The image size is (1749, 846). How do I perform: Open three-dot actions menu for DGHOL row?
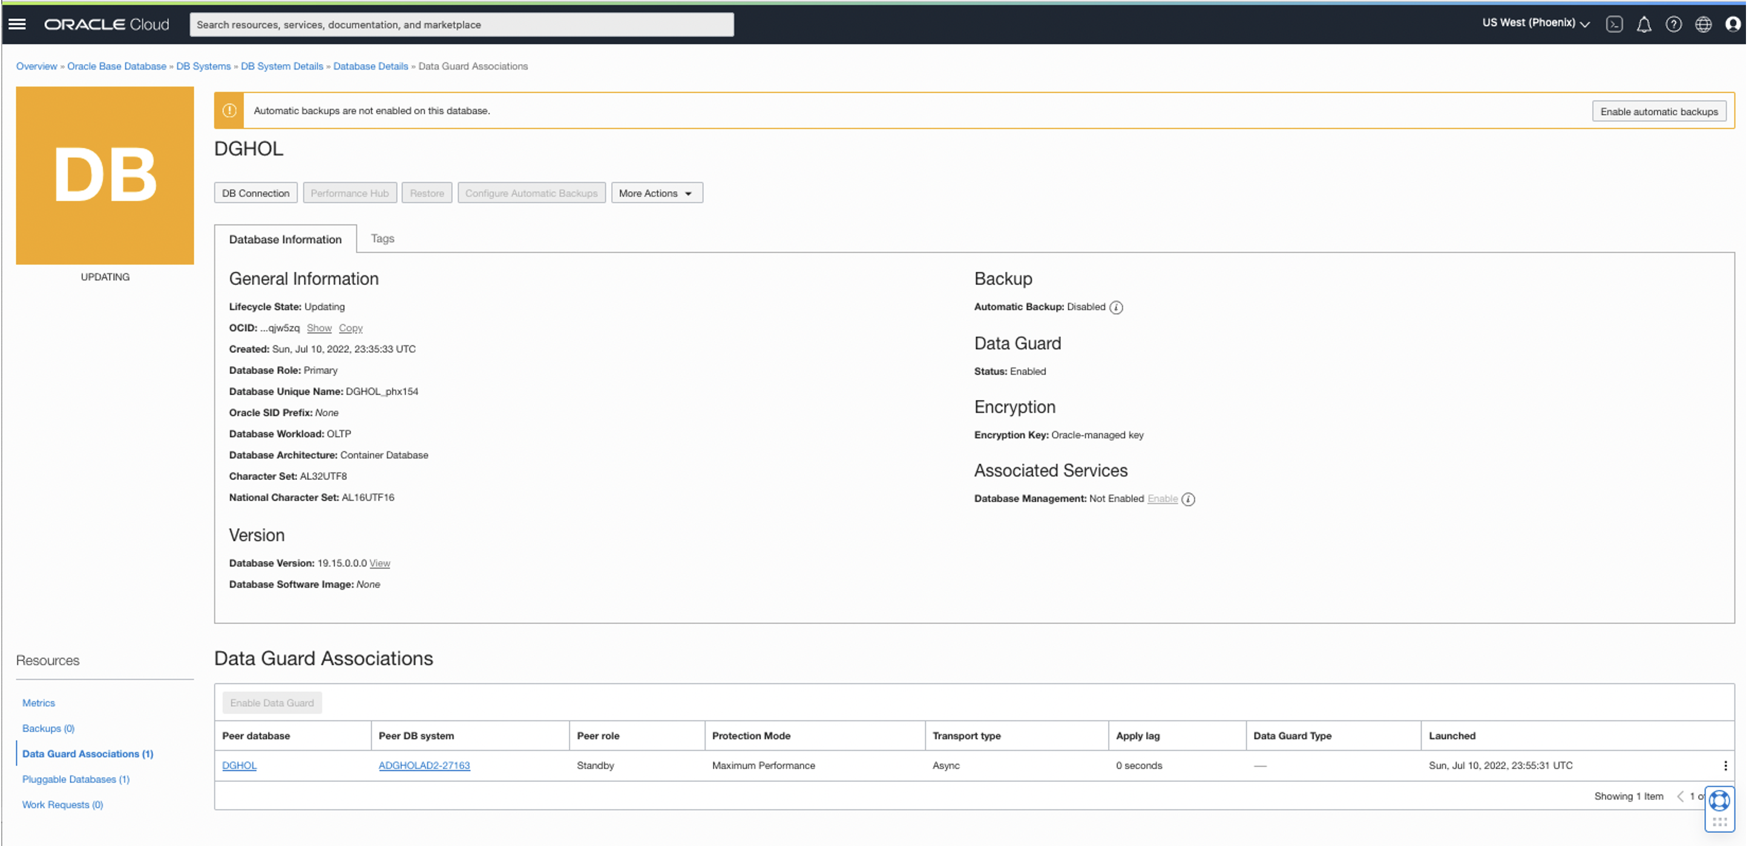click(x=1725, y=766)
